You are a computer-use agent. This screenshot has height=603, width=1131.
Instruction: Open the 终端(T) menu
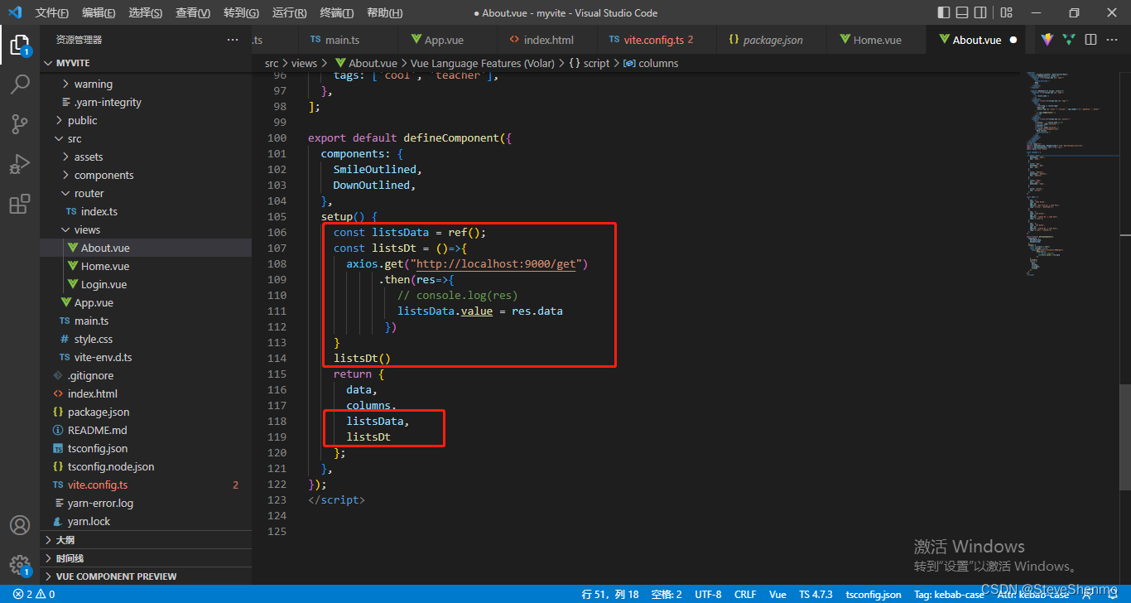[336, 12]
